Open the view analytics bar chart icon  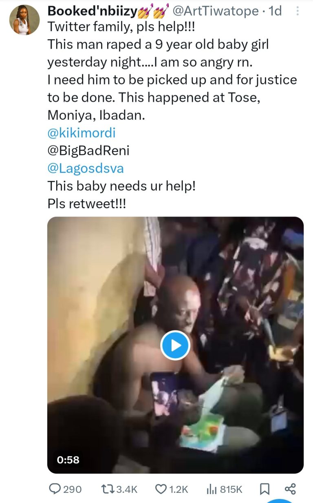212,489
